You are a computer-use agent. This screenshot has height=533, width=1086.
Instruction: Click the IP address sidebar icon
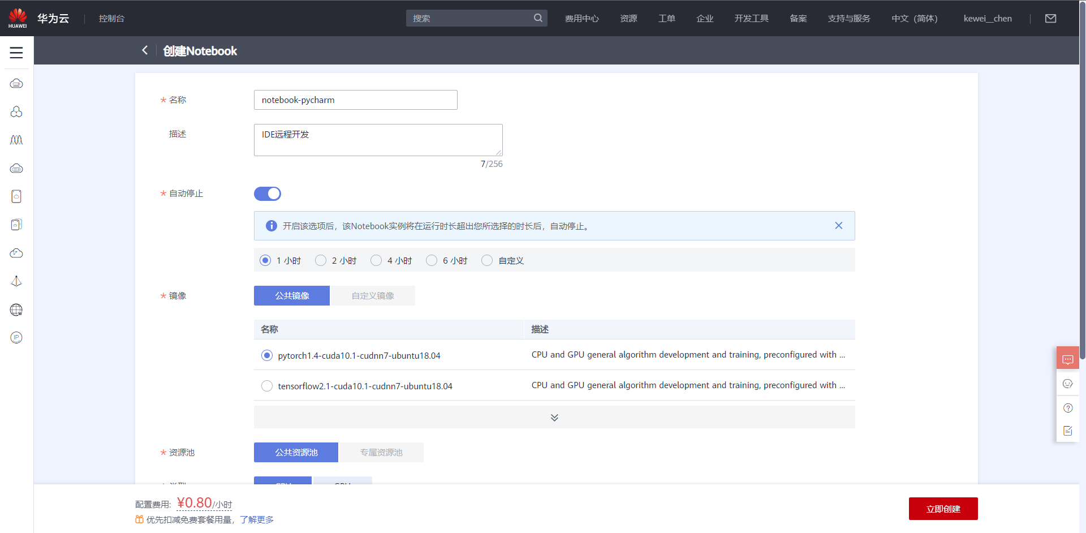pos(16,338)
